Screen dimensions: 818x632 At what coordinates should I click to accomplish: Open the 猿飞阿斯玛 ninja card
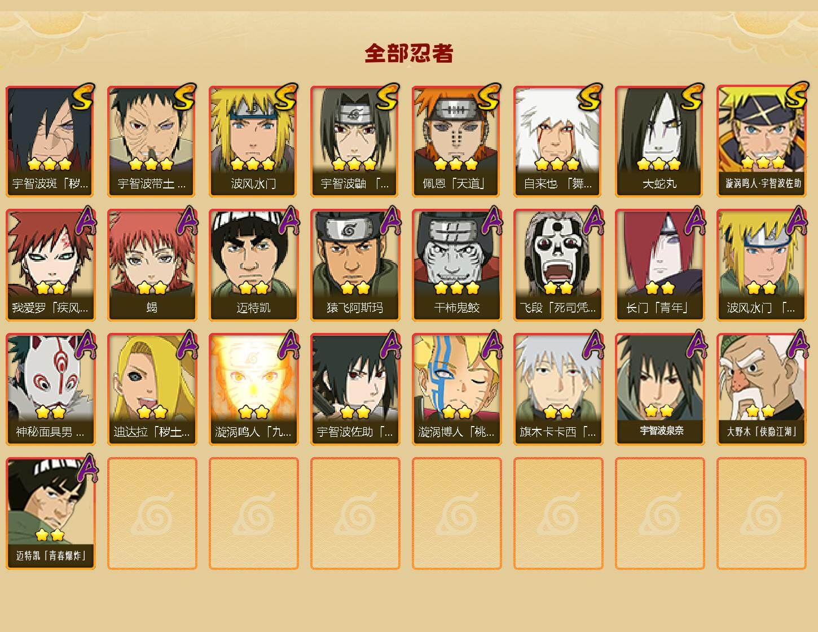pos(355,265)
